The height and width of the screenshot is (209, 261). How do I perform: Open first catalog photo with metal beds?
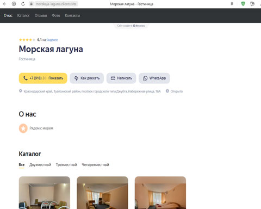click(x=45, y=193)
